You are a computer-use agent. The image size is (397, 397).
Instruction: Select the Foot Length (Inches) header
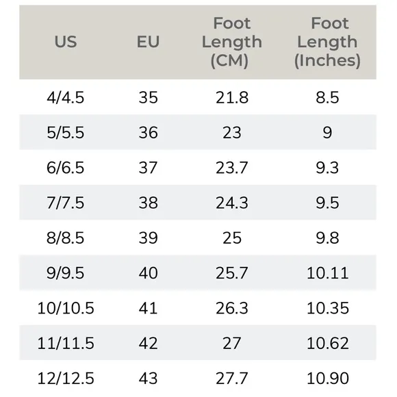[327, 42]
